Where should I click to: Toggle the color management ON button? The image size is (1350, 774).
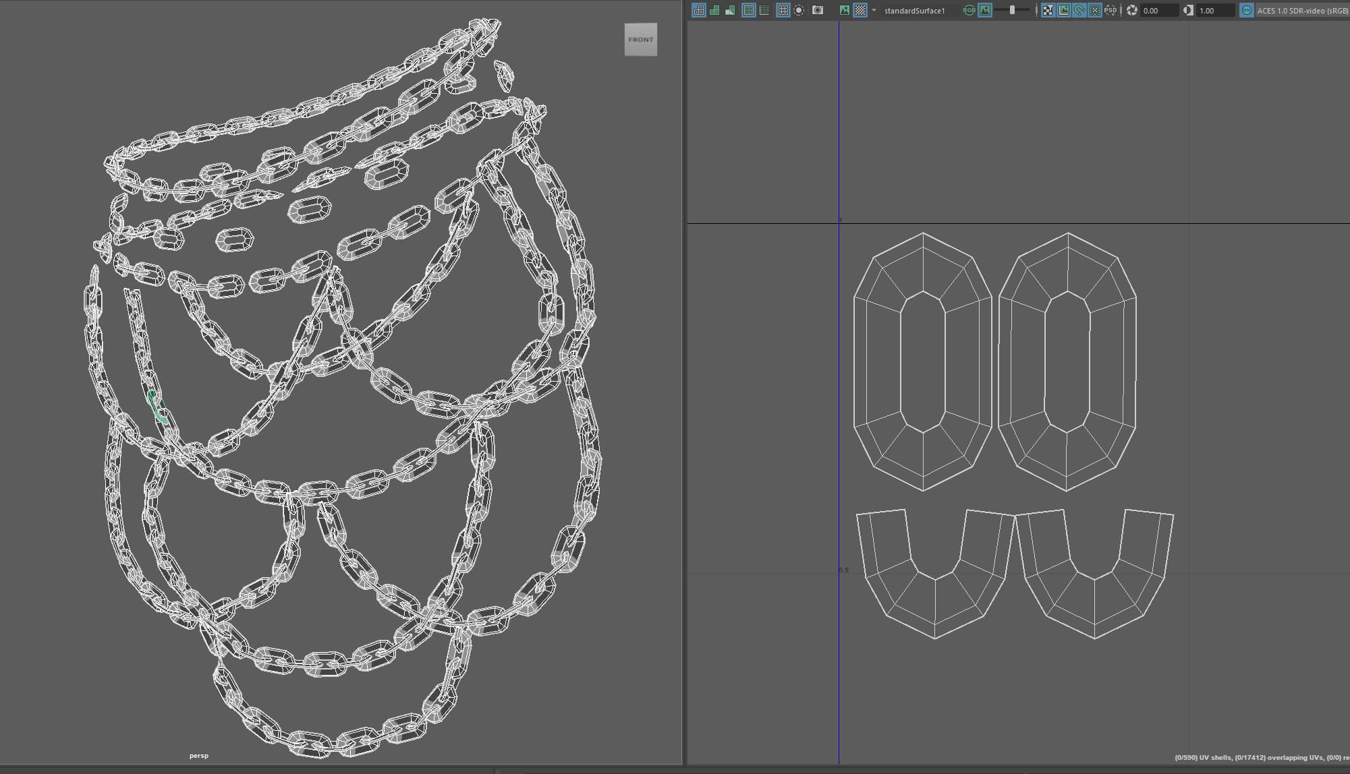tap(1246, 10)
